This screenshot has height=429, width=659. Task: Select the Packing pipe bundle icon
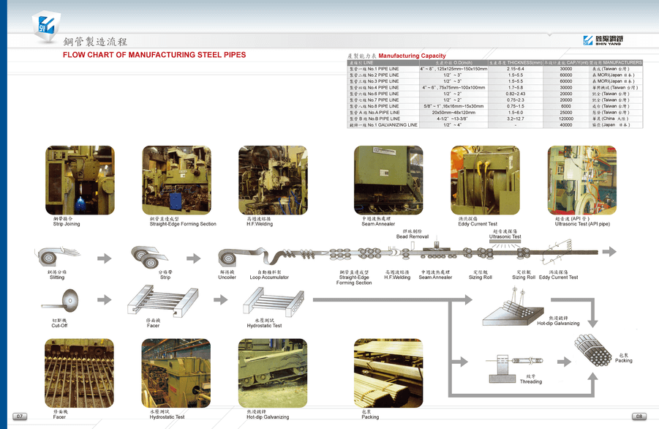(593, 350)
